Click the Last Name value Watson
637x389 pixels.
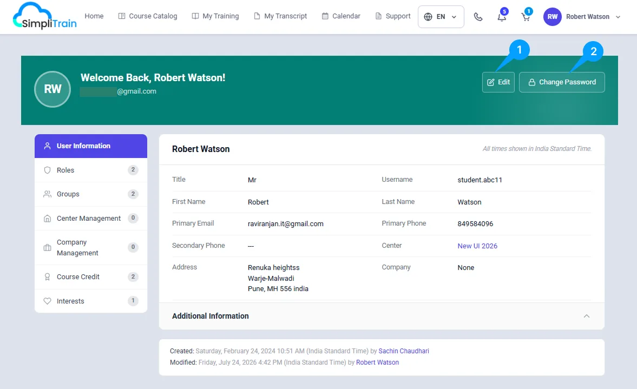[469, 202]
